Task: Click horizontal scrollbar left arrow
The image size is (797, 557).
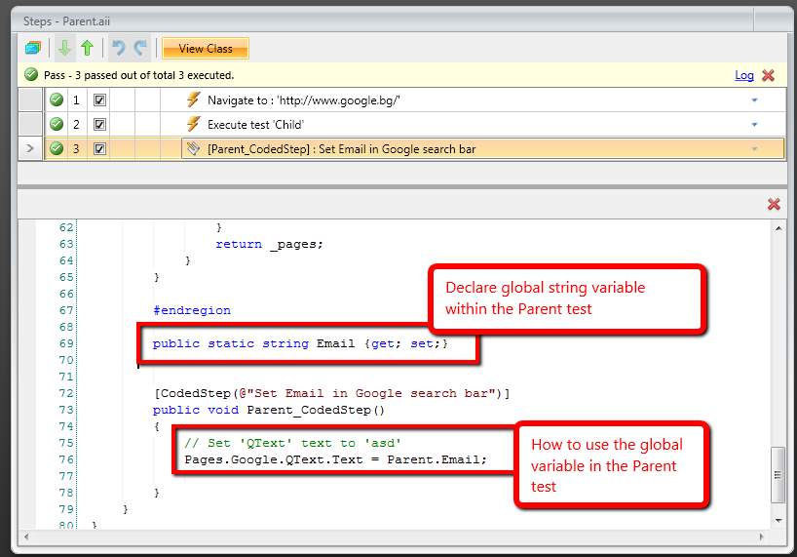Action: tap(26, 537)
